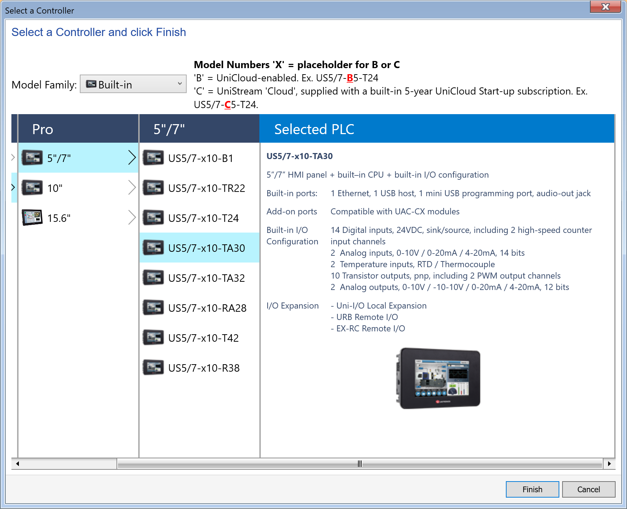Screen dimensions: 627x509
Task: Click the US5/7-x10-B1 controller icon
Action: click(x=153, y=158)
